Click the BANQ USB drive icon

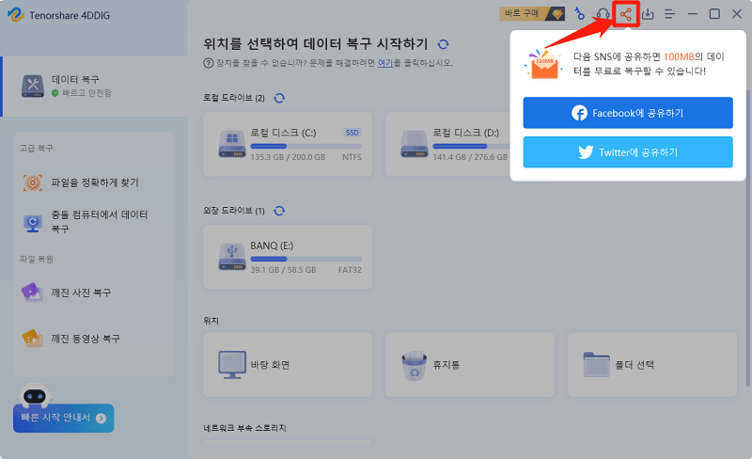(232, 257)
